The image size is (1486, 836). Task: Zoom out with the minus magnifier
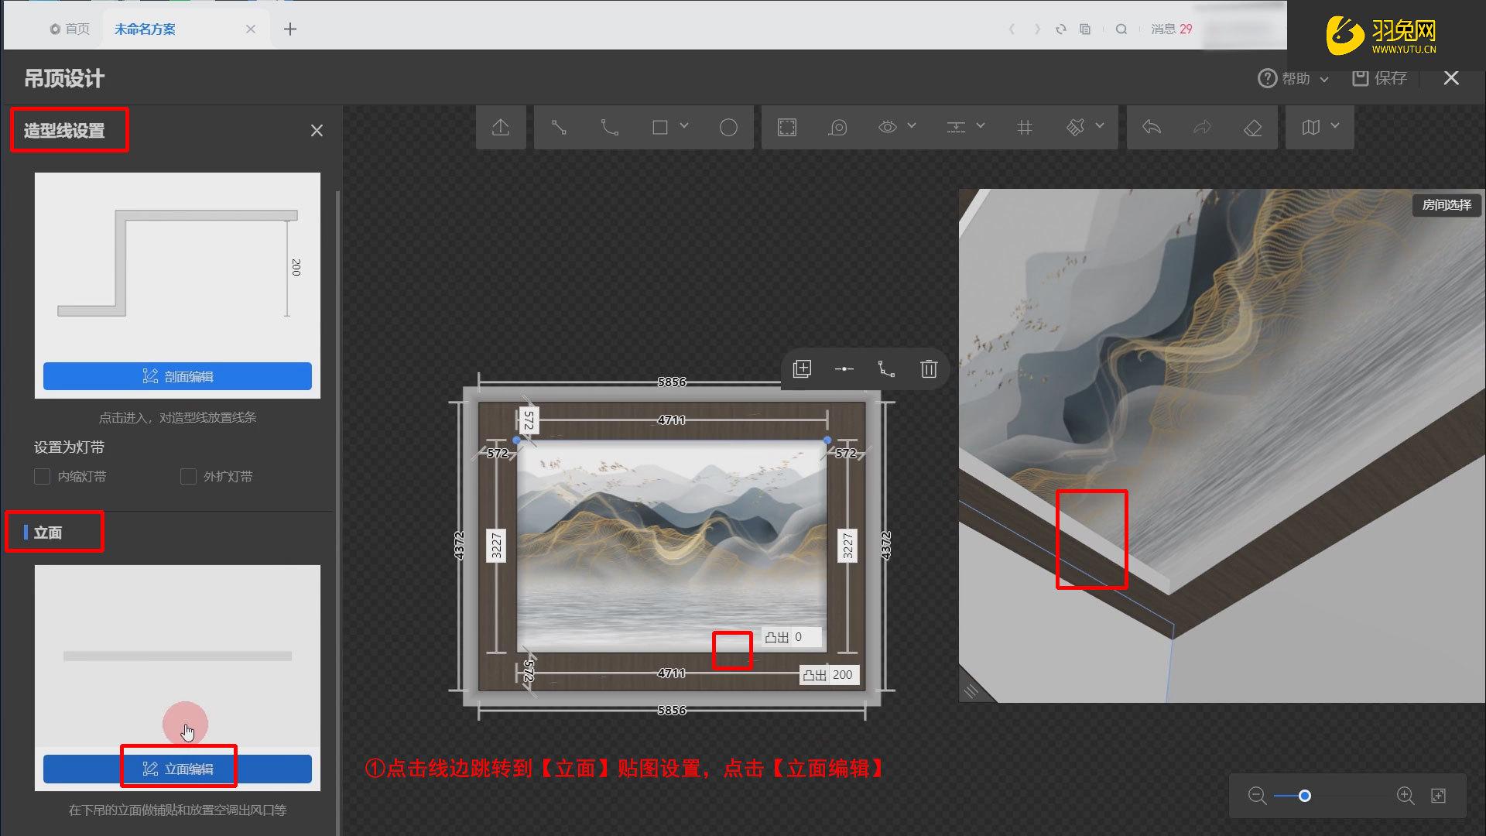click(1258, 796)
